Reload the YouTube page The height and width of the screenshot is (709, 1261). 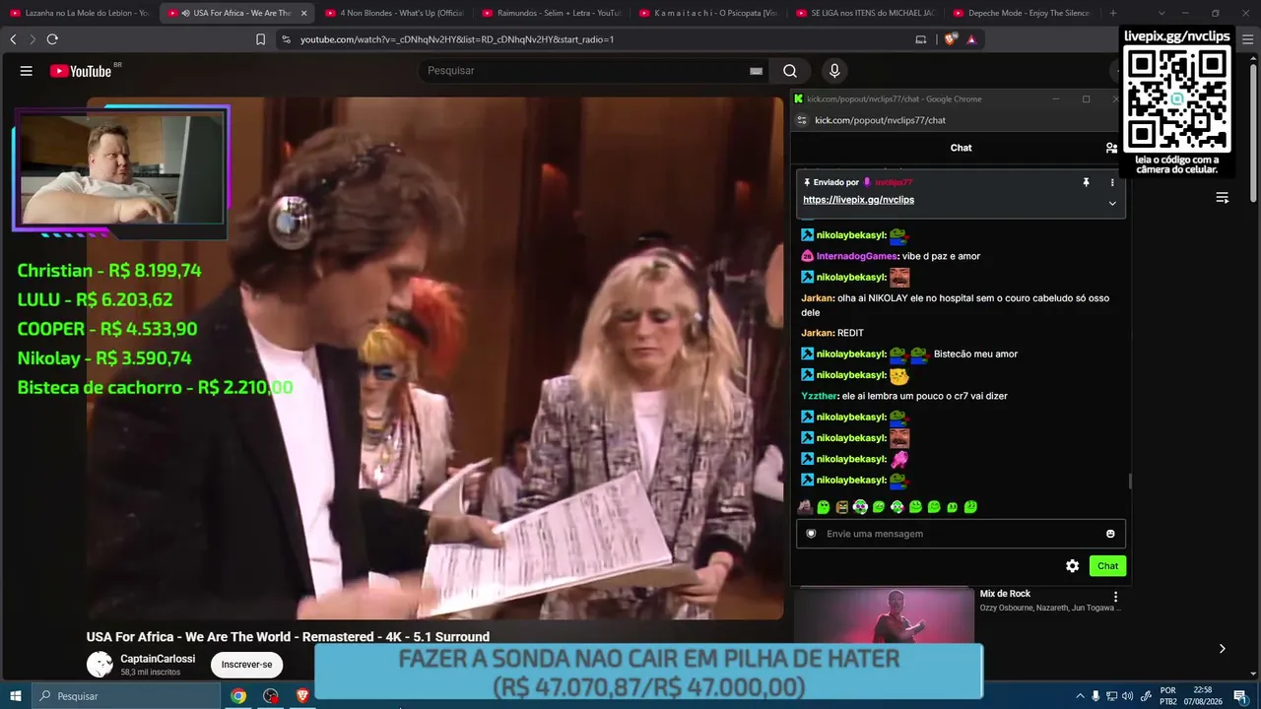[x=52, y=39]
